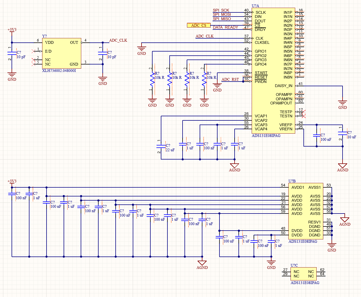361x297 pixels.
Task: Select the U?B power supply component block
Action: (306, 211)
